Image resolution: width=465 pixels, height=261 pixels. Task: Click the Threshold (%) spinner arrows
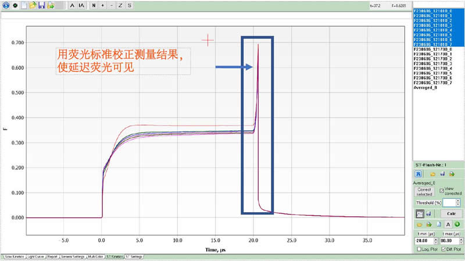459,202
